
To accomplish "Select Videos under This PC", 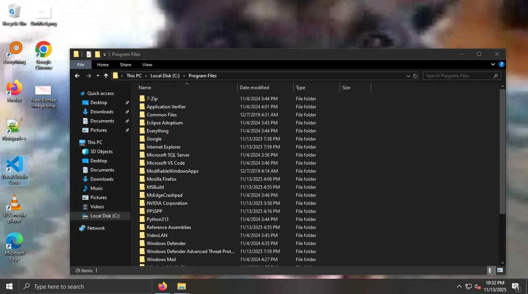I will click(97, 207).
